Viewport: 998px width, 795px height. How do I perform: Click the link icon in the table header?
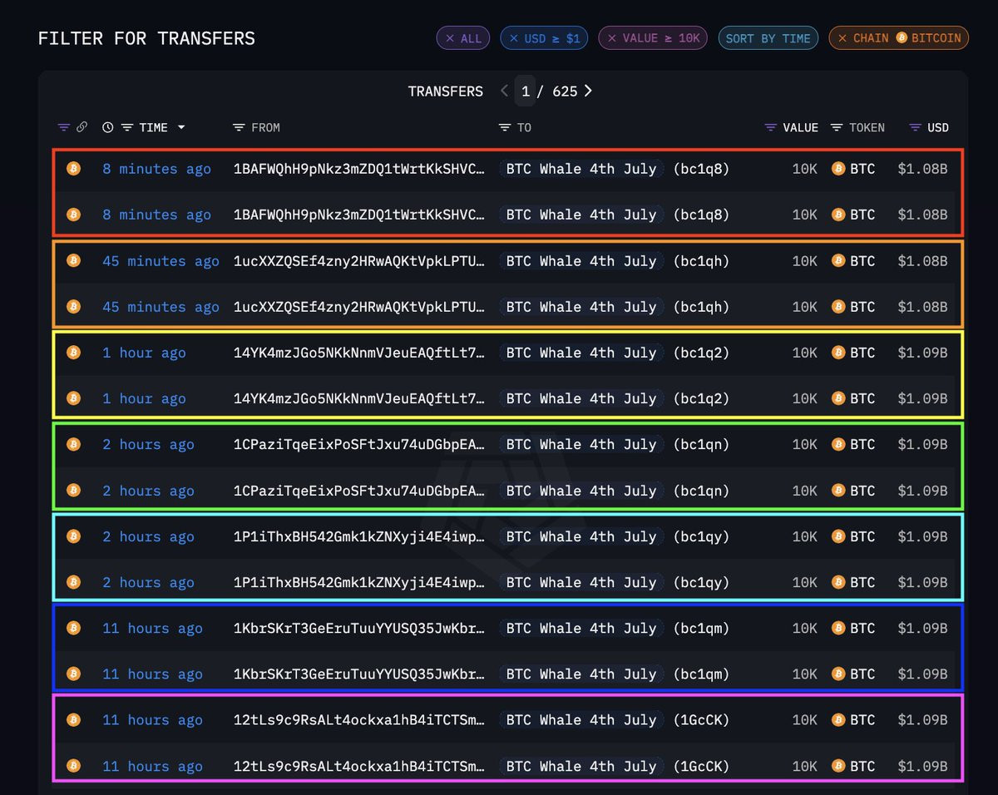[82, 127]
